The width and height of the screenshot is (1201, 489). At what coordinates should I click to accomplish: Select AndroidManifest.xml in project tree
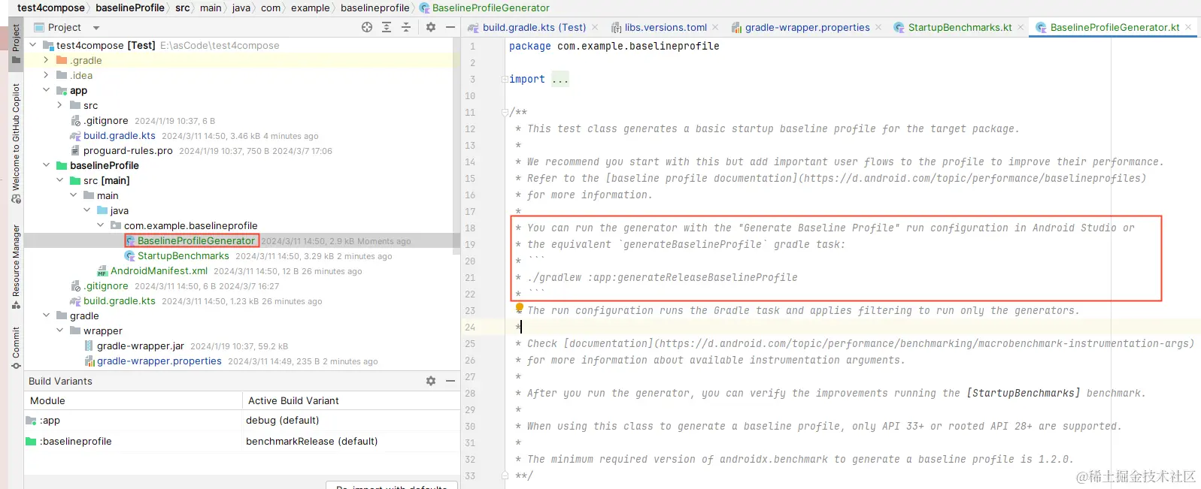click(x=159, y=270)
